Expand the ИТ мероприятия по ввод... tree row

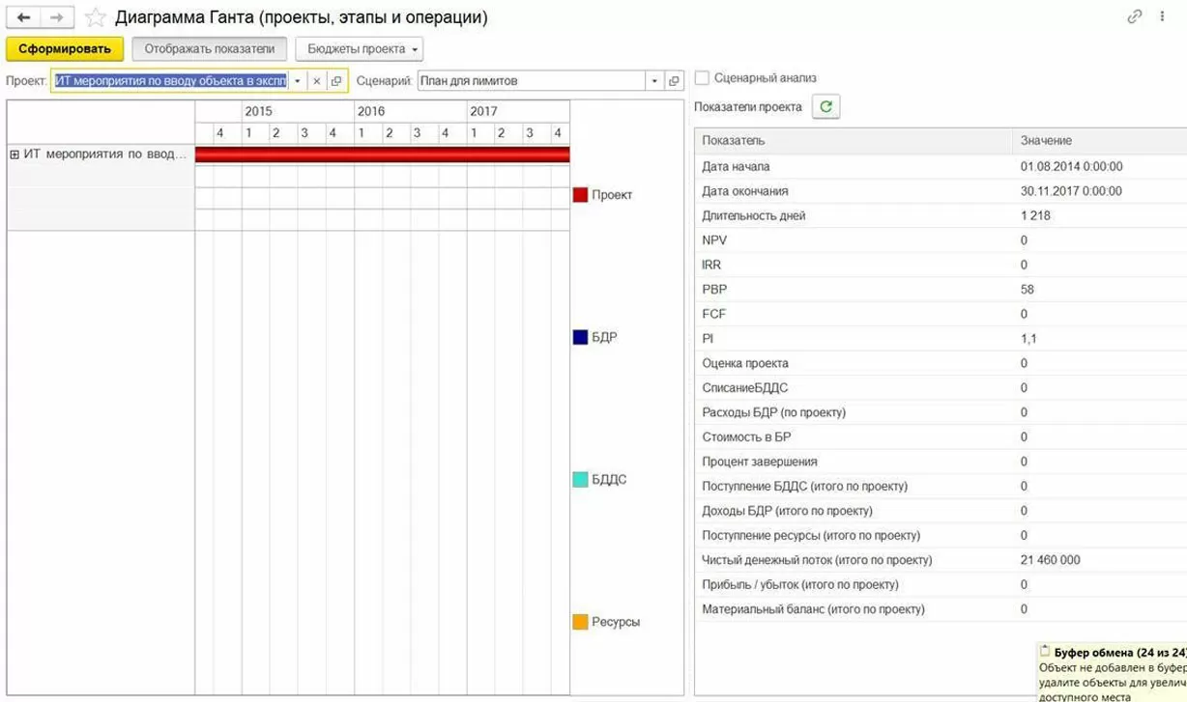coord(14,154)
